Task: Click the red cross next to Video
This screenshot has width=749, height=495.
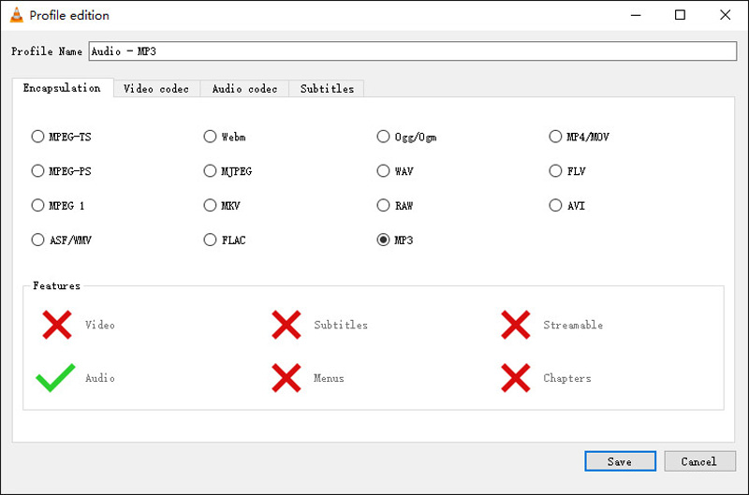Action: (x=57, y=325)
